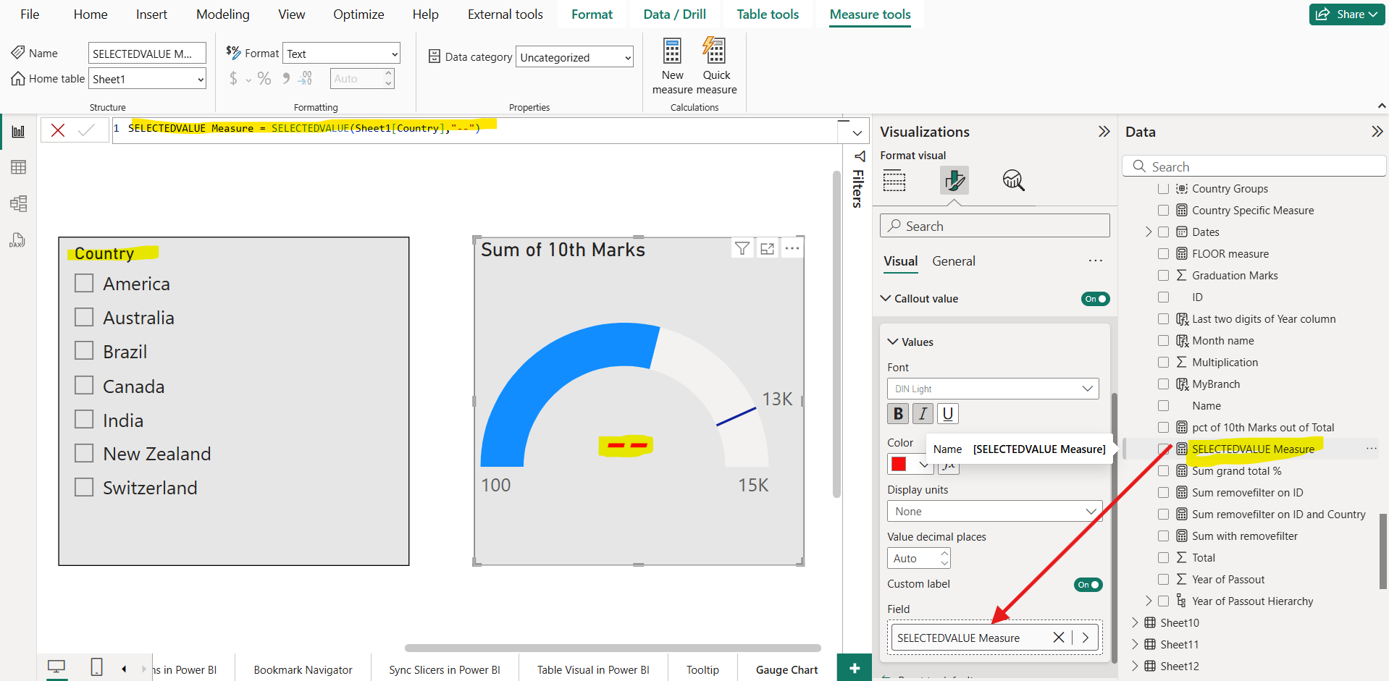Open the Display units dropdown
1389x681 pixels.
tap(994, 511)
